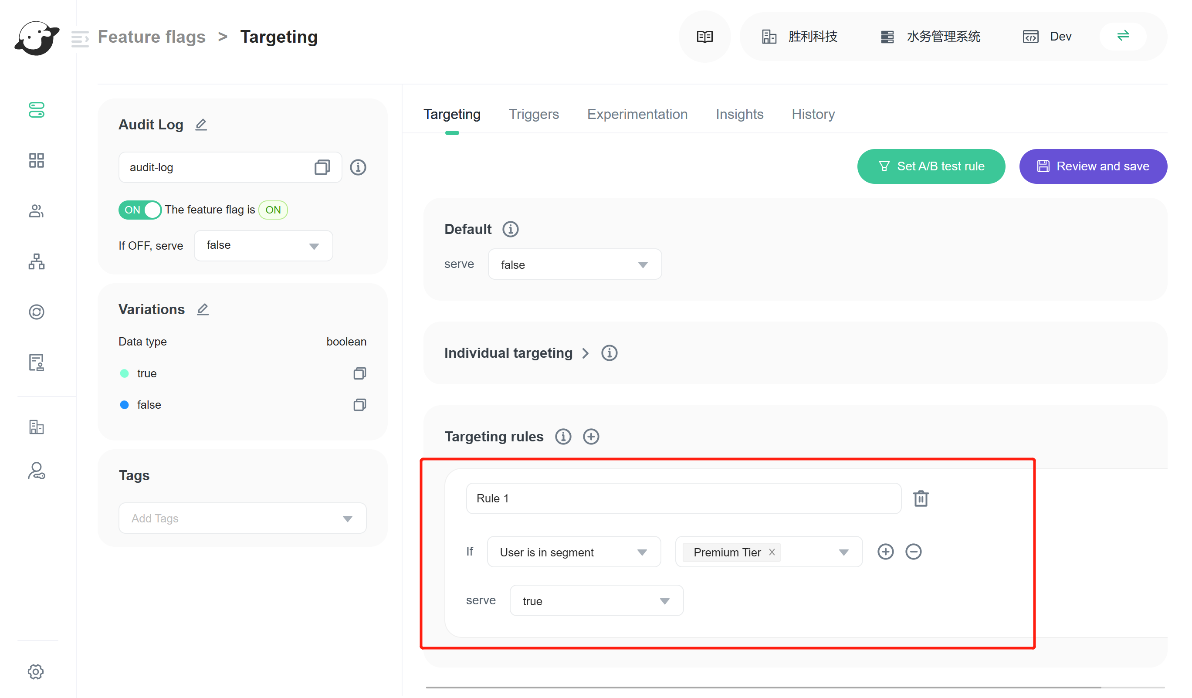Show info about Default rule

510,229
